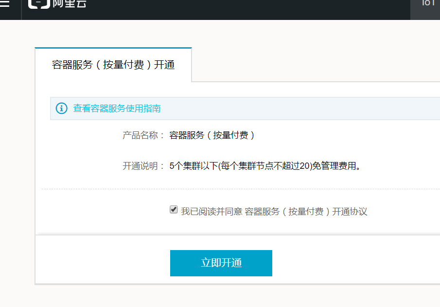Select the IoT item in the top bar
The image size is (440, 307).
pyautogui.click(x=427, y=4)
